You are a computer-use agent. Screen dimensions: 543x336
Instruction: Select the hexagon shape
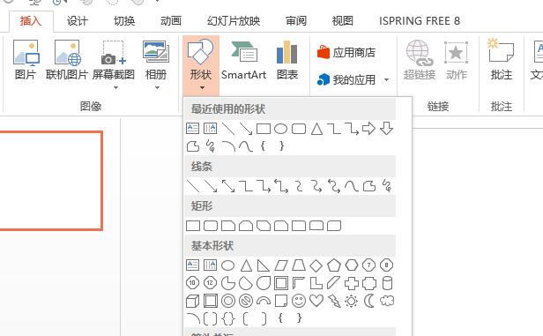[352, 265]
